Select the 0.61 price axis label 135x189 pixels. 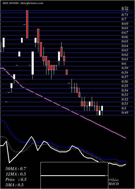[x=125, y=59]
